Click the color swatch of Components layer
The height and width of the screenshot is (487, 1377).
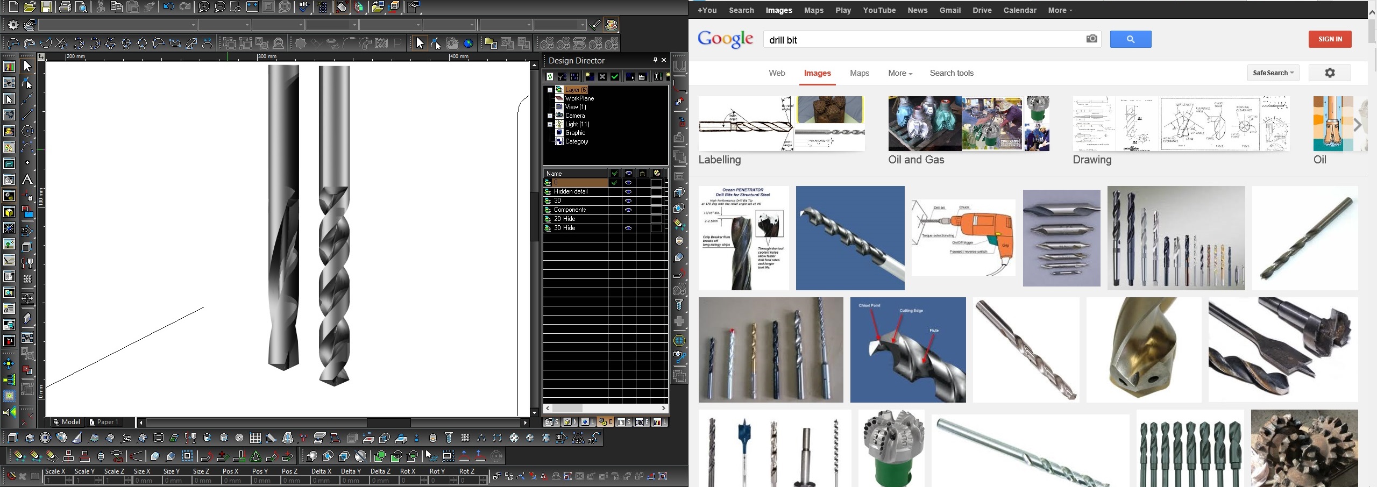tap(656, 210)
